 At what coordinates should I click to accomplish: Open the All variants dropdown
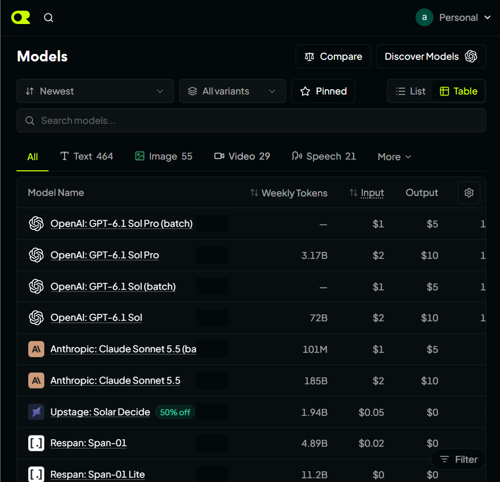pos(233,91)
